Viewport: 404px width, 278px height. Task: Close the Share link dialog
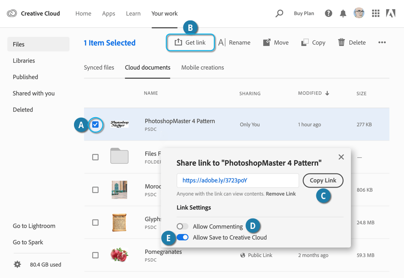(341, 157)
